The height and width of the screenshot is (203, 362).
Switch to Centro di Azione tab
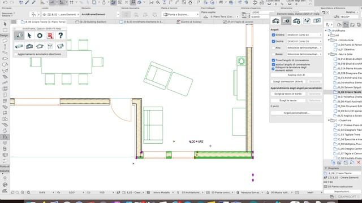[x=189, y=22]
